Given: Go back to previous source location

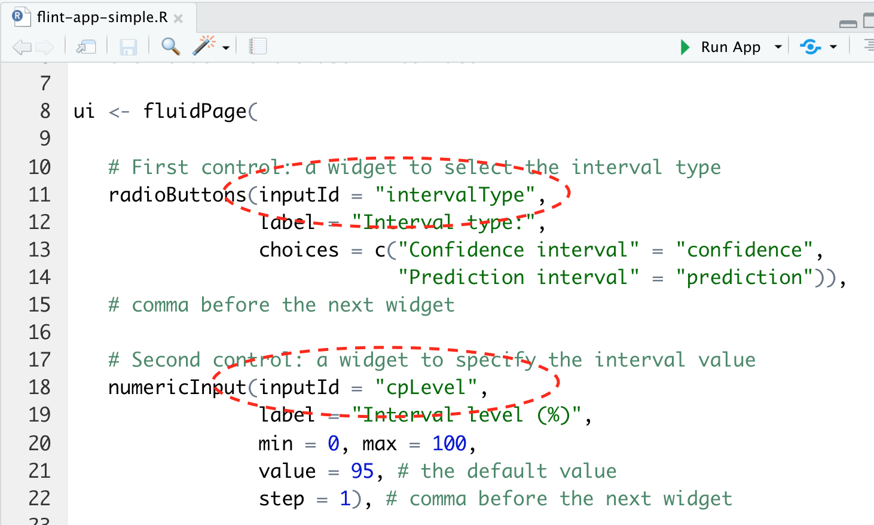Looking at the screenshot, I should tap(22, 47).
